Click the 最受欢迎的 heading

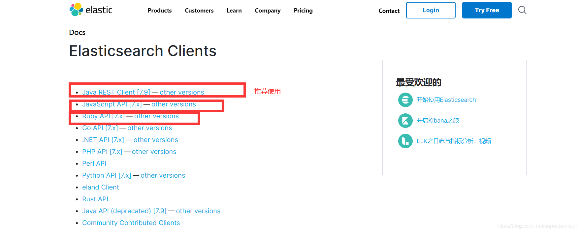(418, 82)
